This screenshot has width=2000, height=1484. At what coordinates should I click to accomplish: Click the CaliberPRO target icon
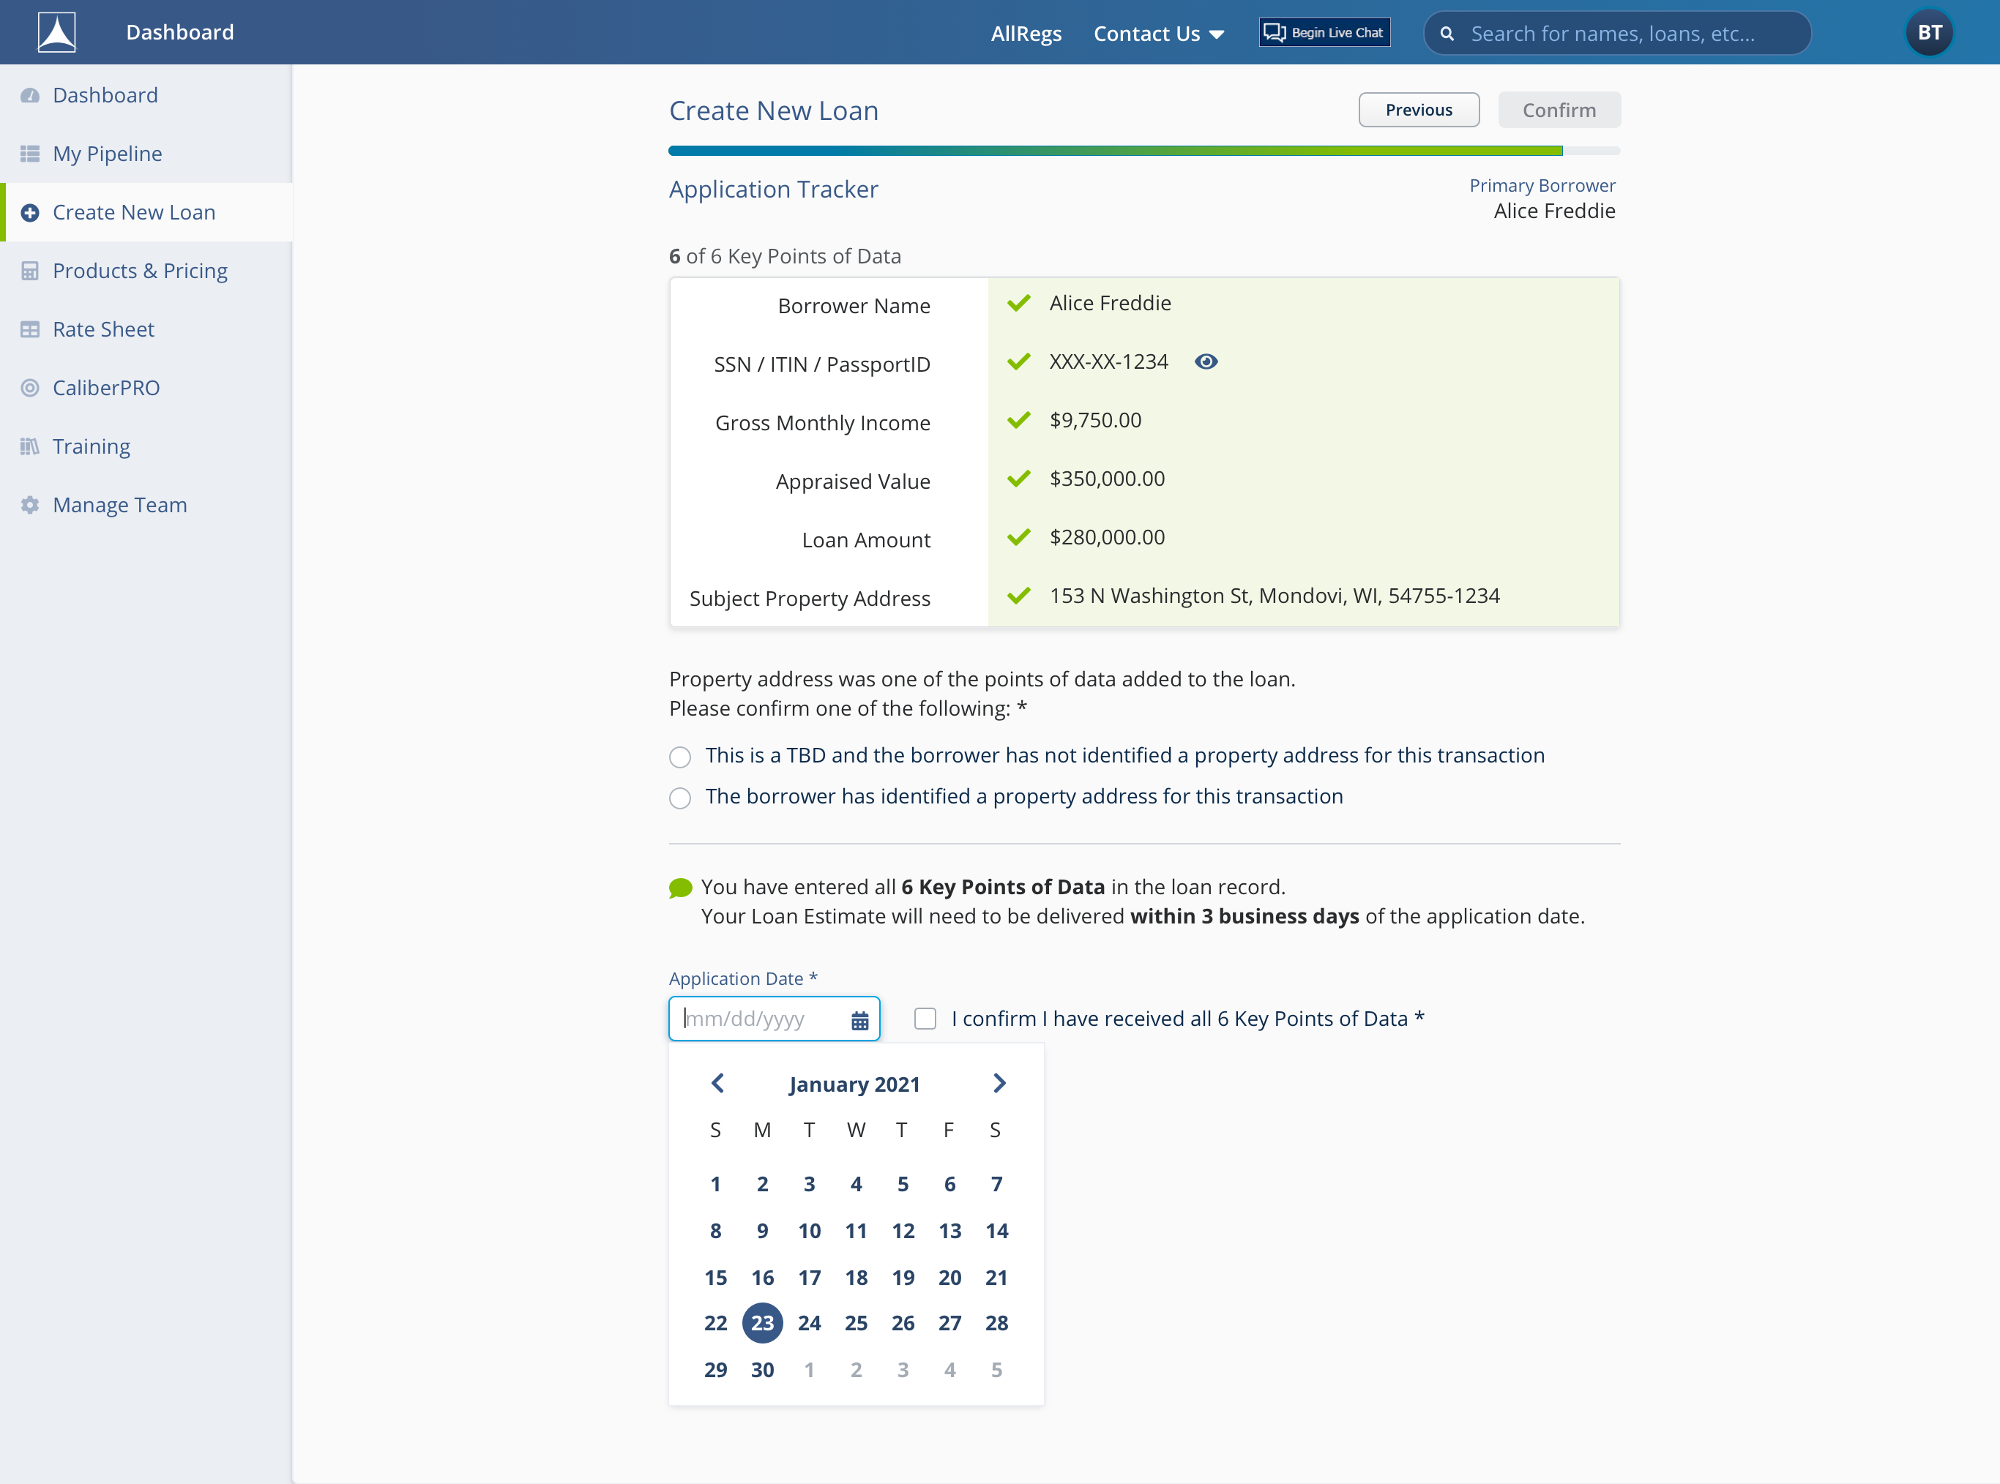pyautogui.click(x=30, y=388)
